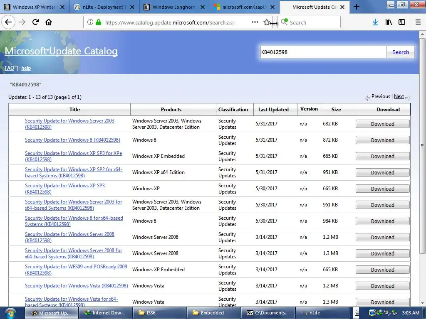Go to the Firefox home page icon

(x=49, y=22)
